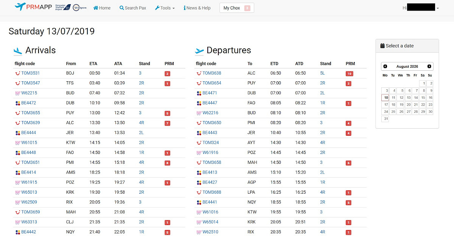Go to next month in calendar
Screen dimensions: 454x236
click(x=429, y=66)
